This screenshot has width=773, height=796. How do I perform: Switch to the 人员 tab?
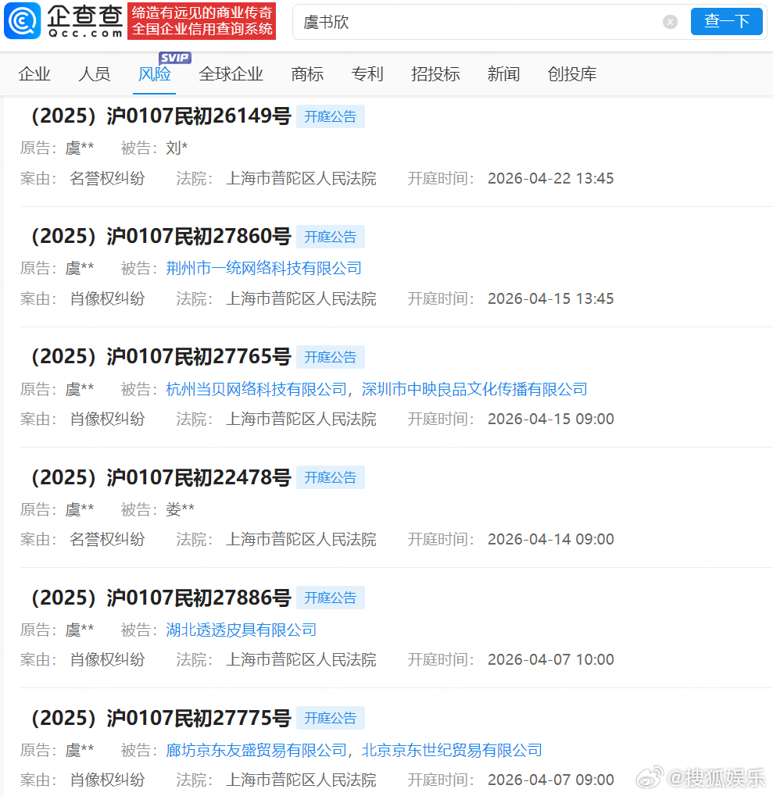point(95,74)
